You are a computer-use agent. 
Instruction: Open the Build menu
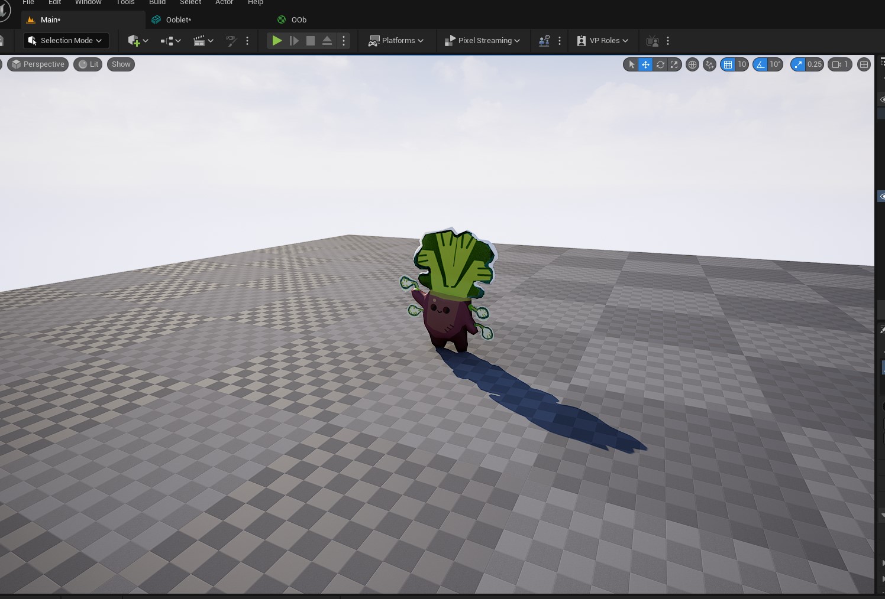click(157, 2)
